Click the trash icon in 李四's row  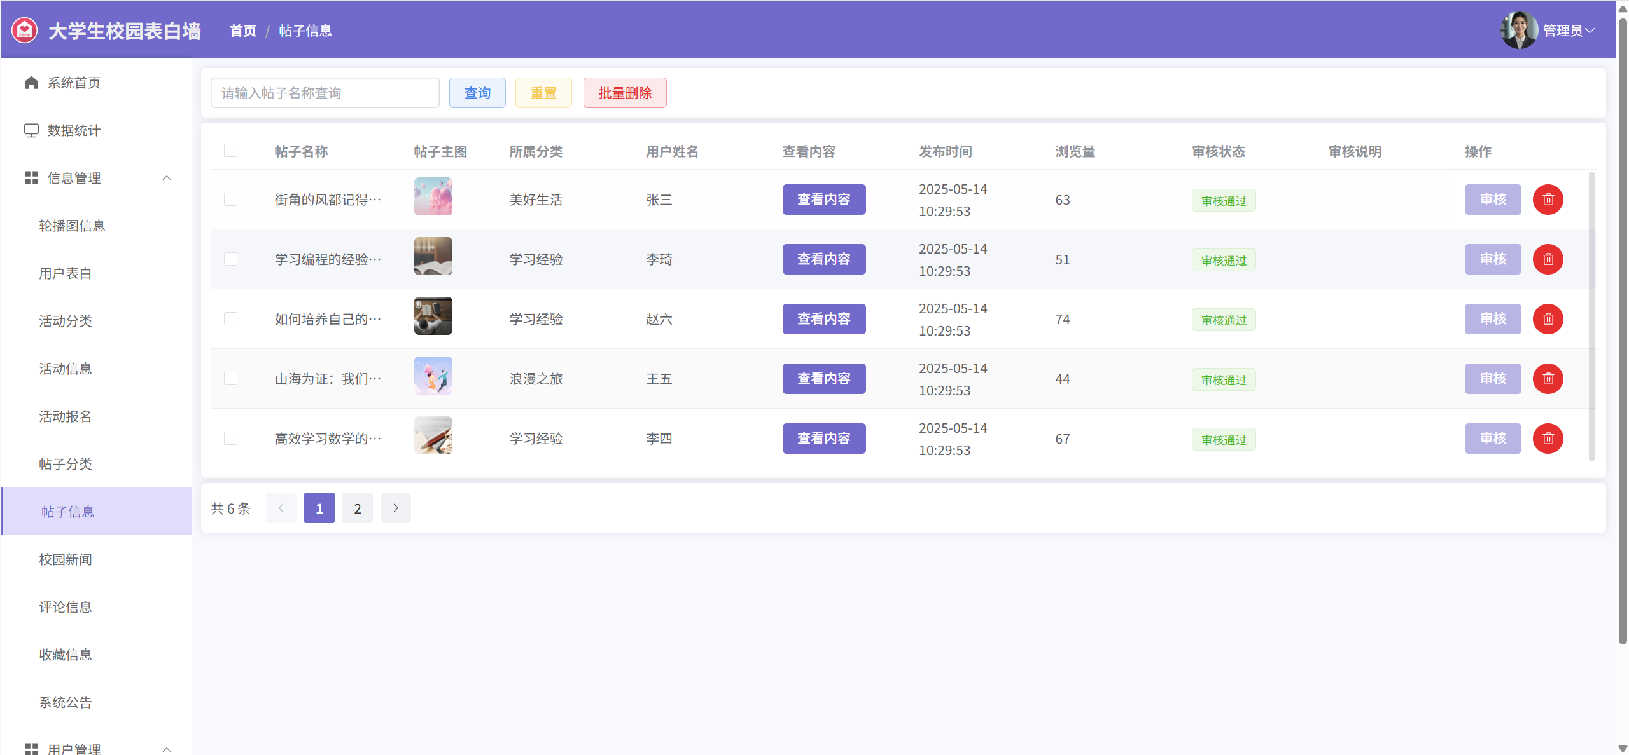(1548, 439)
